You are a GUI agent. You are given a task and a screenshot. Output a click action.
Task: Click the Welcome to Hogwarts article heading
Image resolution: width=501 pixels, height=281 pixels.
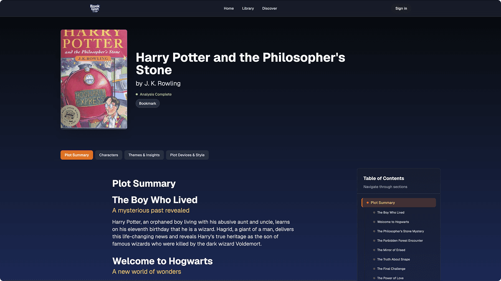click(162, 261)
